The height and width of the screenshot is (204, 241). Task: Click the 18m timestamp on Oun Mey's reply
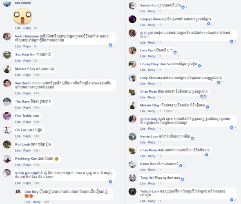tap(46, 202)
